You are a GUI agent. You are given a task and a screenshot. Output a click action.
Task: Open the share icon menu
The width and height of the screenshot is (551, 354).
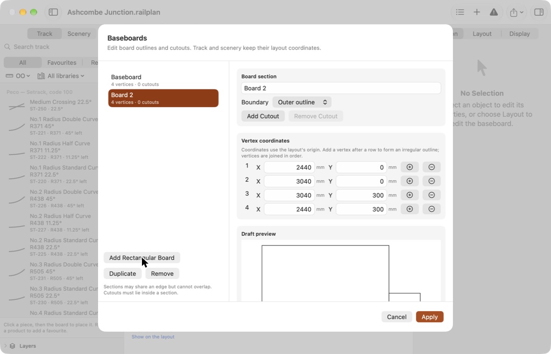coord(516,12)
